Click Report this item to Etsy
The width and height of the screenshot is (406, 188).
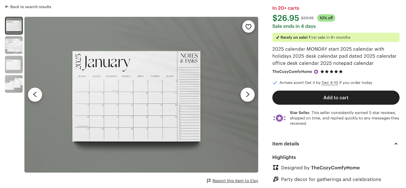235,181
